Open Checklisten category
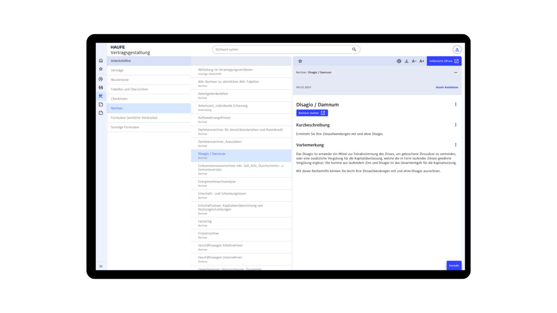The height and width of the screenshot is (313, 557). click(x=149, y=99)
